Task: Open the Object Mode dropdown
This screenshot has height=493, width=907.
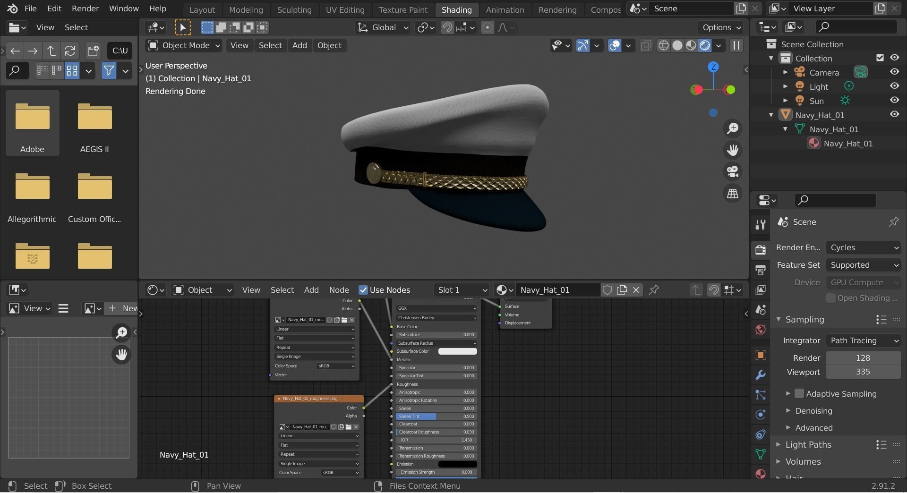Action: (184, 45)
